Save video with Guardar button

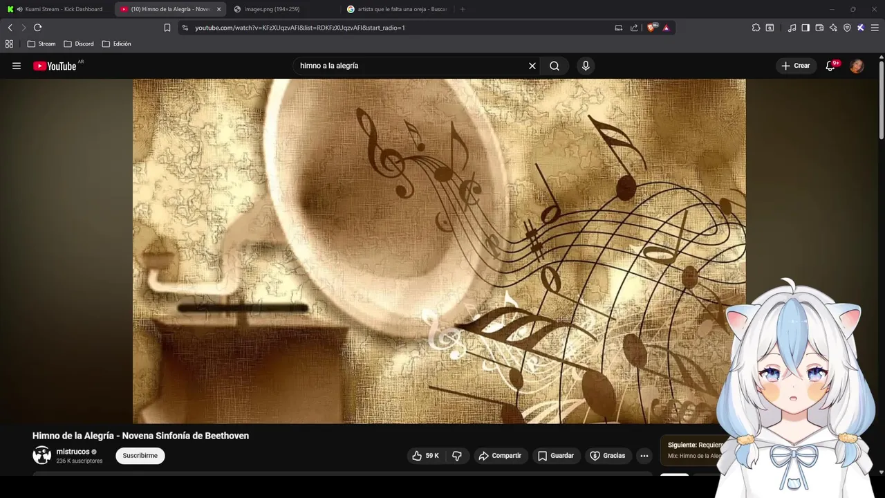556,456
